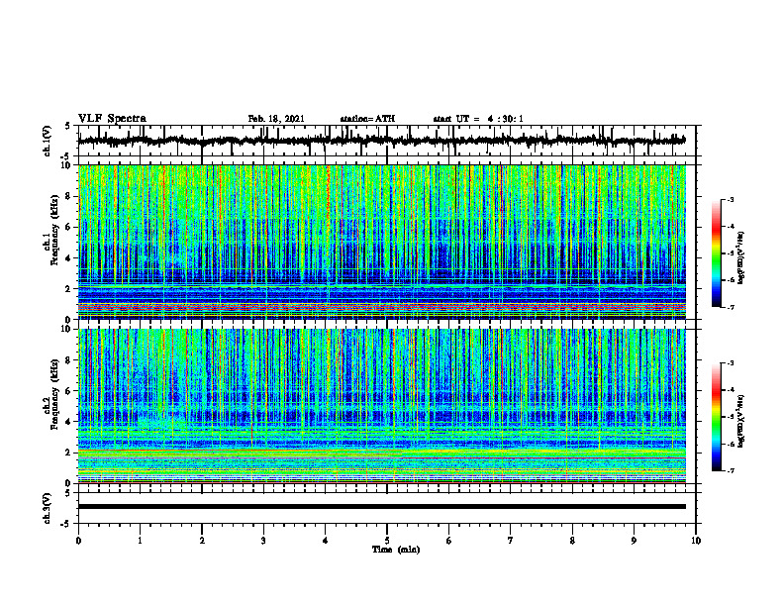Click time axis tick label '0'
784x606 pixels.
(x=78, y=541)
